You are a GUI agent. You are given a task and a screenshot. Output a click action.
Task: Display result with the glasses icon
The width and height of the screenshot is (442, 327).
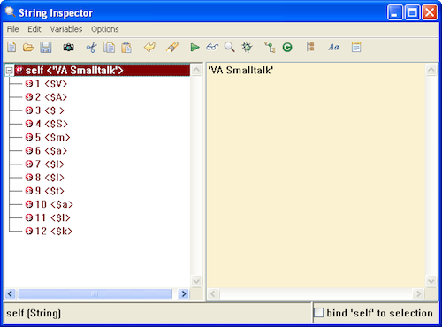(x=212, y=47)
